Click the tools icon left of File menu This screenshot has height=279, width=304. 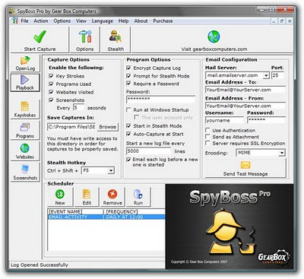15,21
